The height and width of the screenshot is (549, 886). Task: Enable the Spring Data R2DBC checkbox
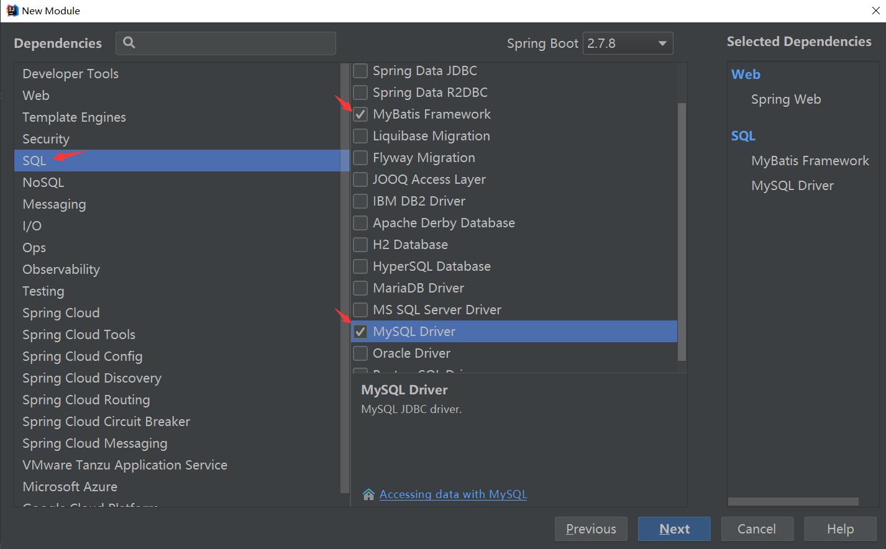[360, 93]
